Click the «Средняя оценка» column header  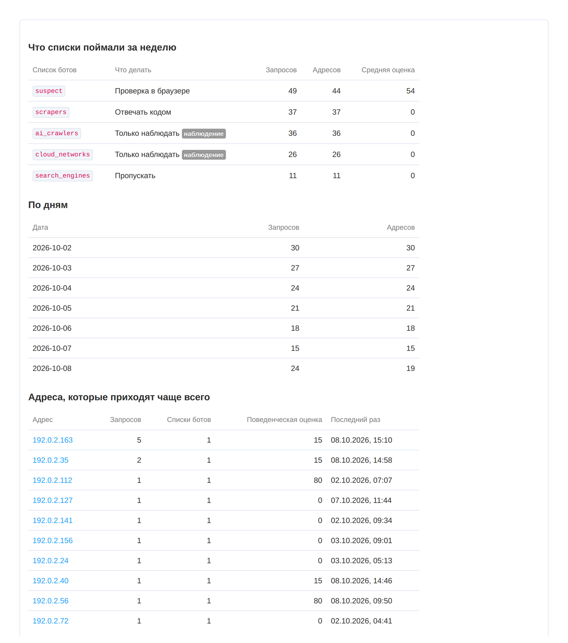point(388,70)
